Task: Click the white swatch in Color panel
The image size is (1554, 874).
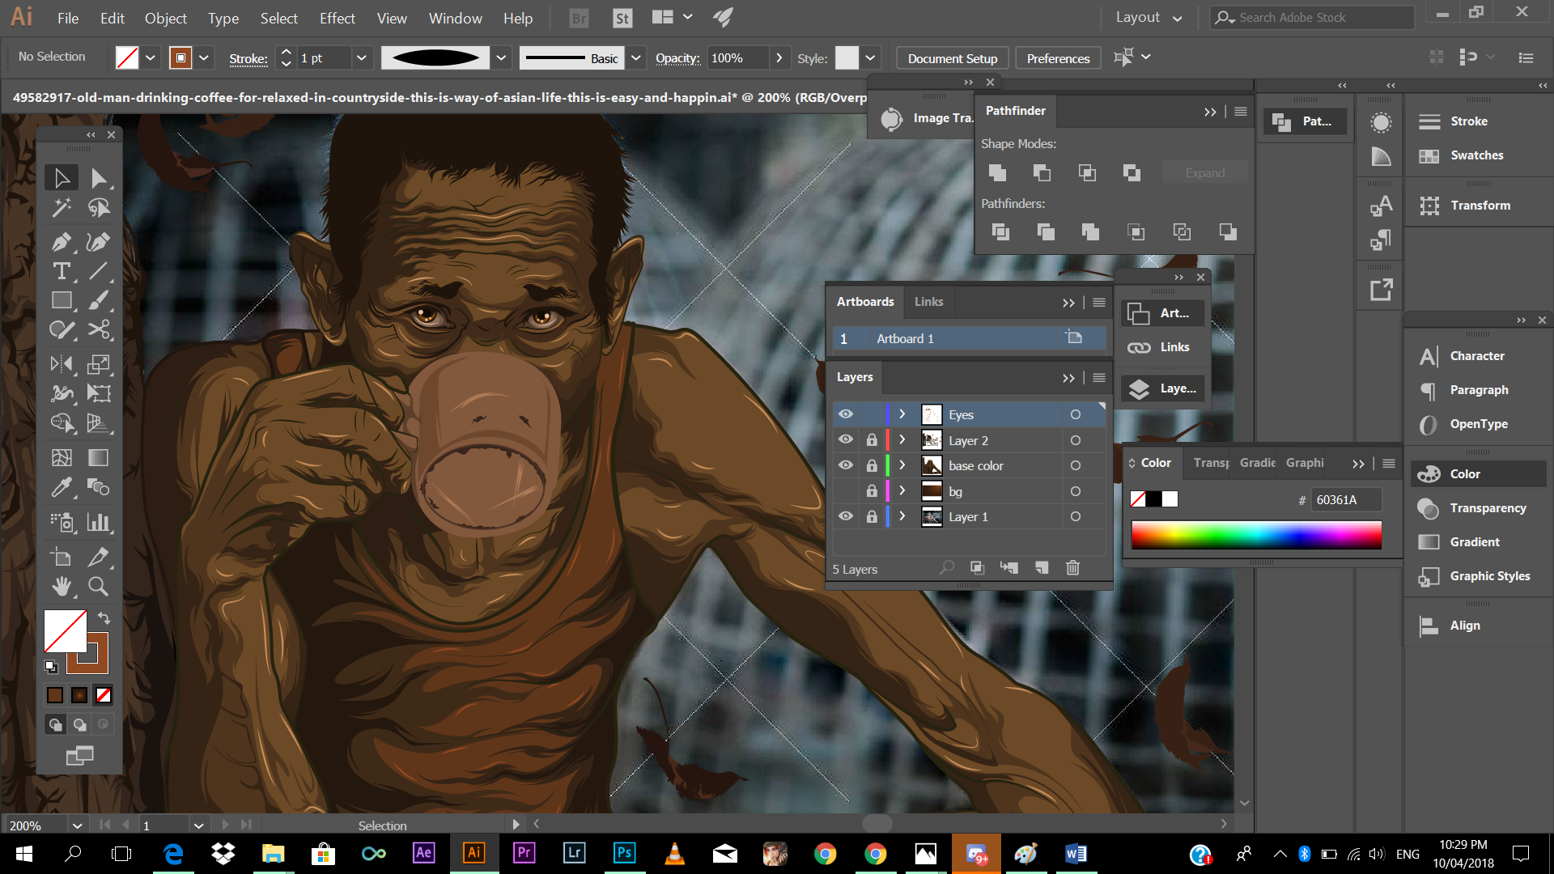Action: pos(1170,499)
